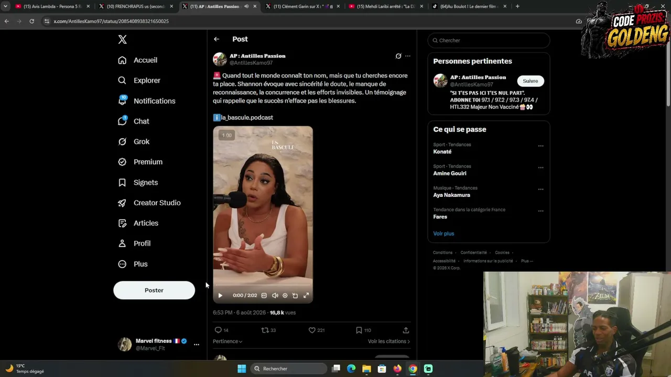Click the address bar URL
The height and width of the screenshot is (377, 671).
111,21
